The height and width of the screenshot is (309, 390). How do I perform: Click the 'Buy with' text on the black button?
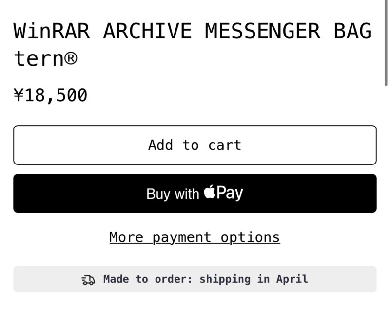[x=173, y=194]
